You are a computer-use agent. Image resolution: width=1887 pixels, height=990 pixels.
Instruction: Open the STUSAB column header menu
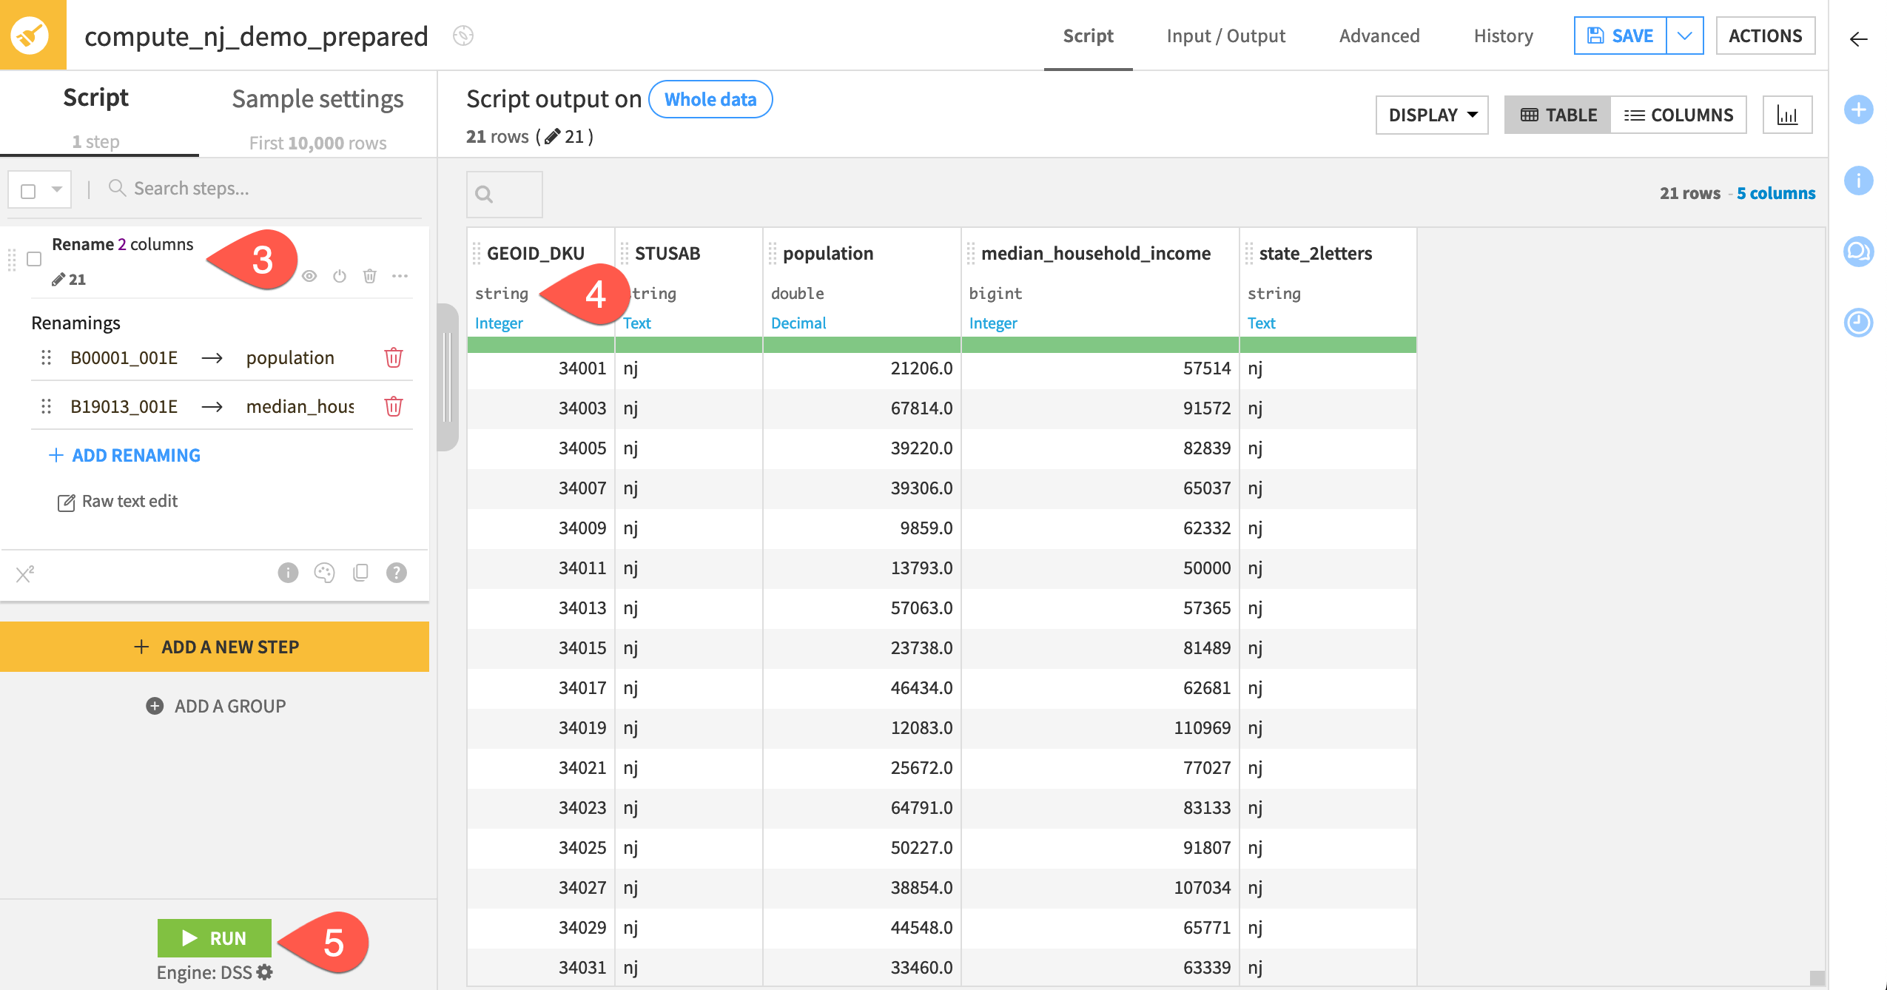click(667, 253)
